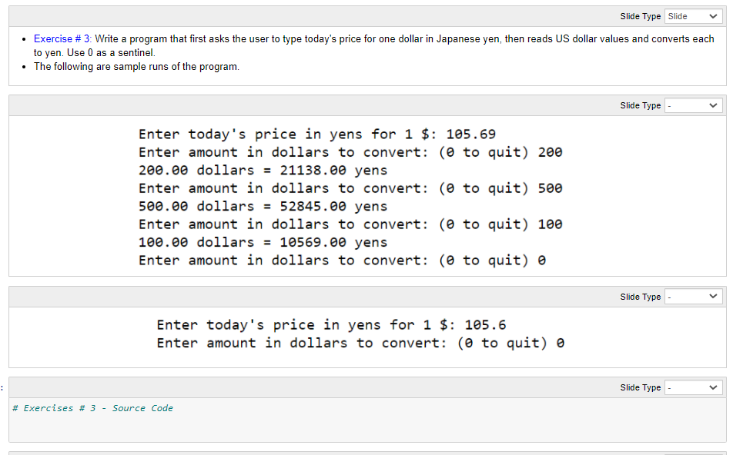Select the code comment '# Exercises # 3 - Source Code'

[92, 408]
